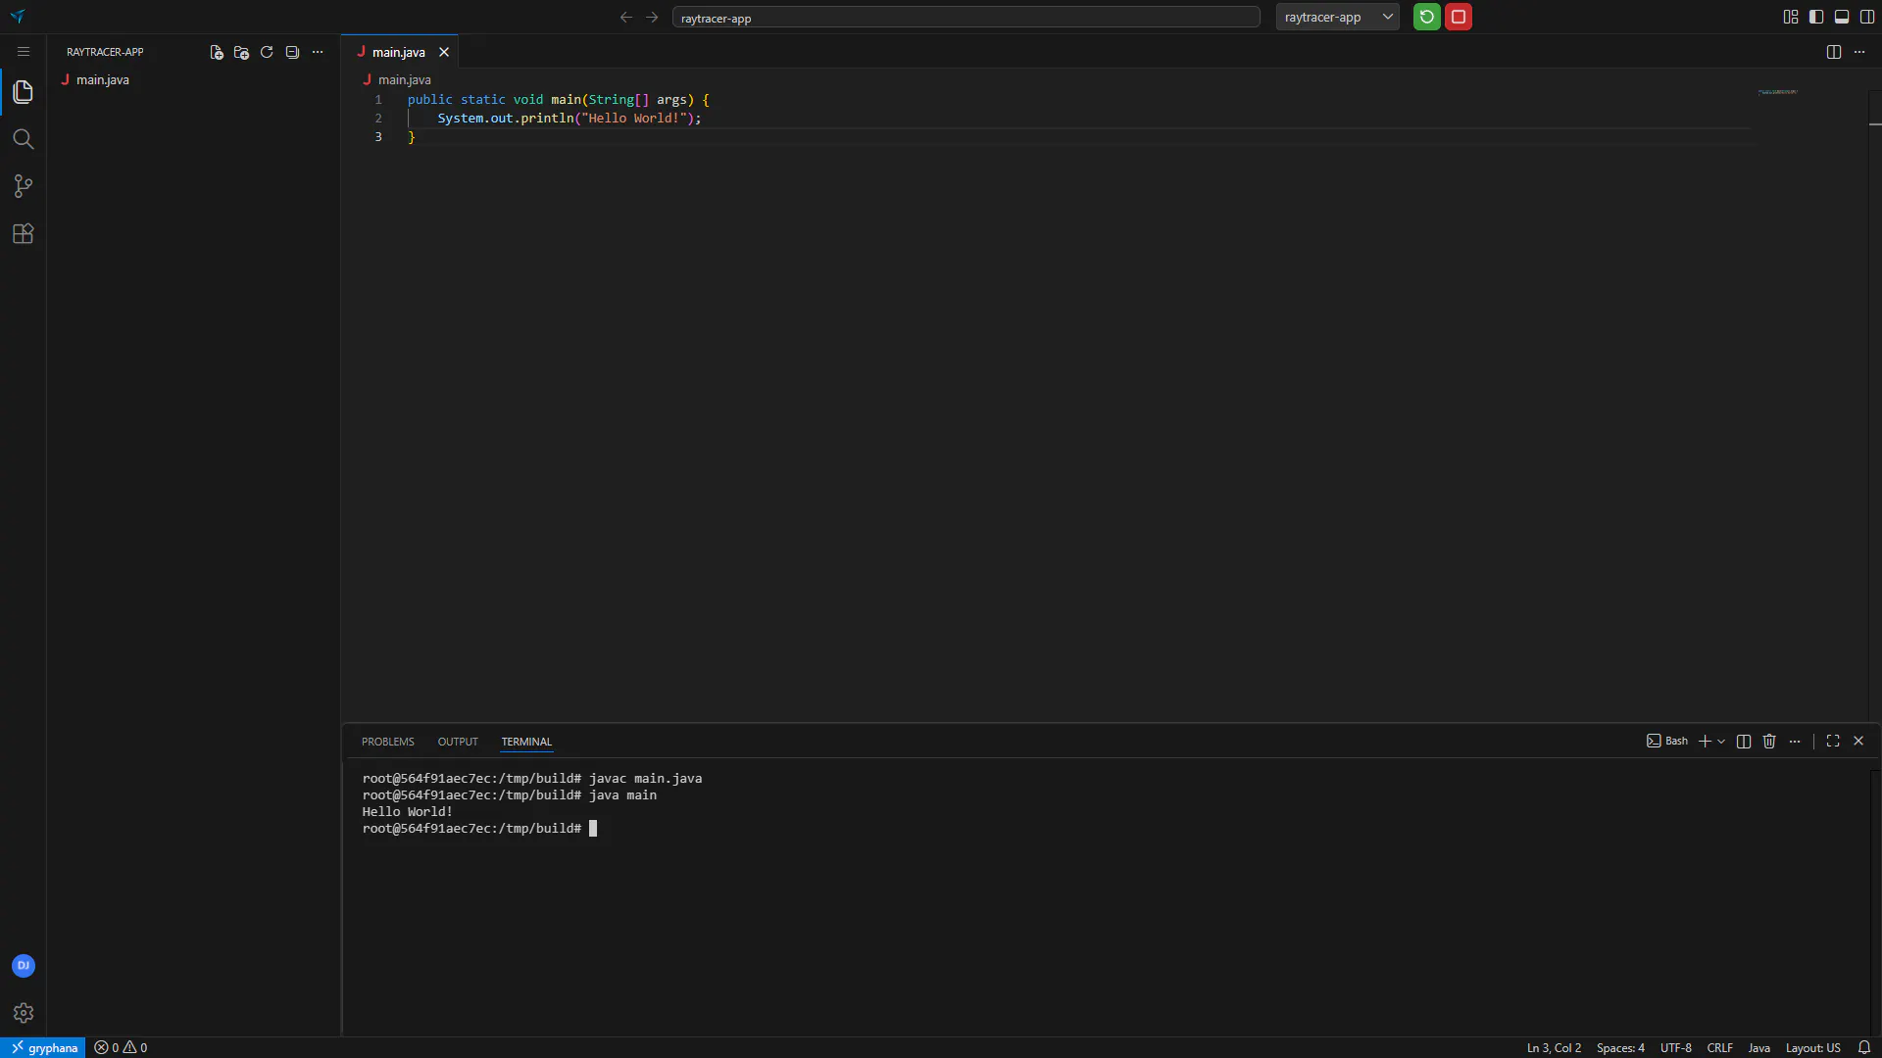Refresh the explorer file list
This screenshot has width=1882, height=1058.
point(267,52)
